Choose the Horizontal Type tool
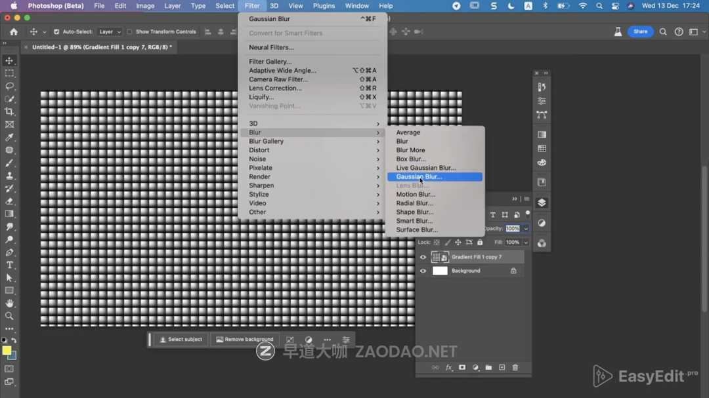The width and height of the screenshot is (709, 398). 9,265
